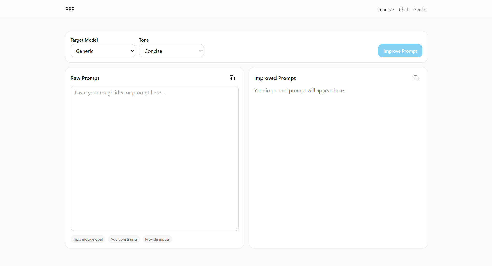Click the textarea resize handle corner
The width and height of the screenshot is (492, 266).
click(237, 229)
